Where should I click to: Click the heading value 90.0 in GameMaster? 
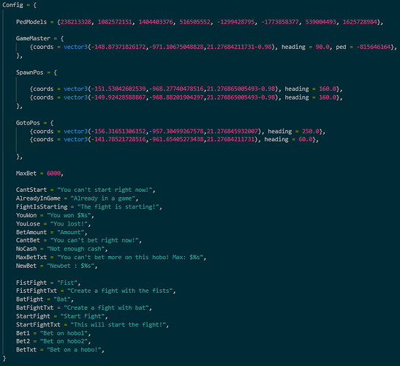tap(322, 47)
